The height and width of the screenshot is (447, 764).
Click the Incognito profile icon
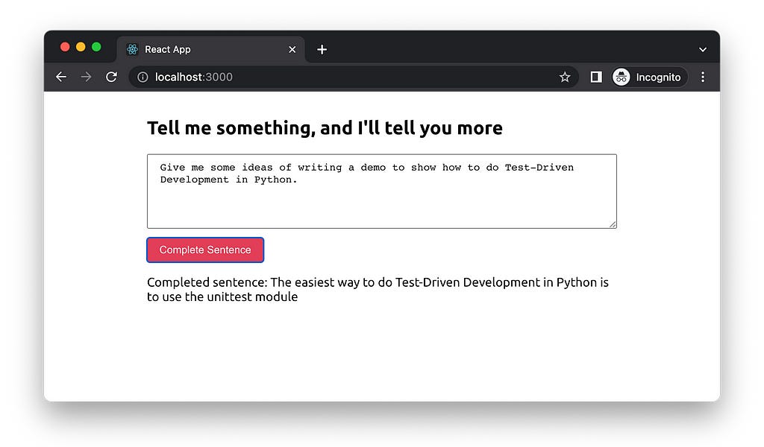pyautogui.click(x=621, y=77)
